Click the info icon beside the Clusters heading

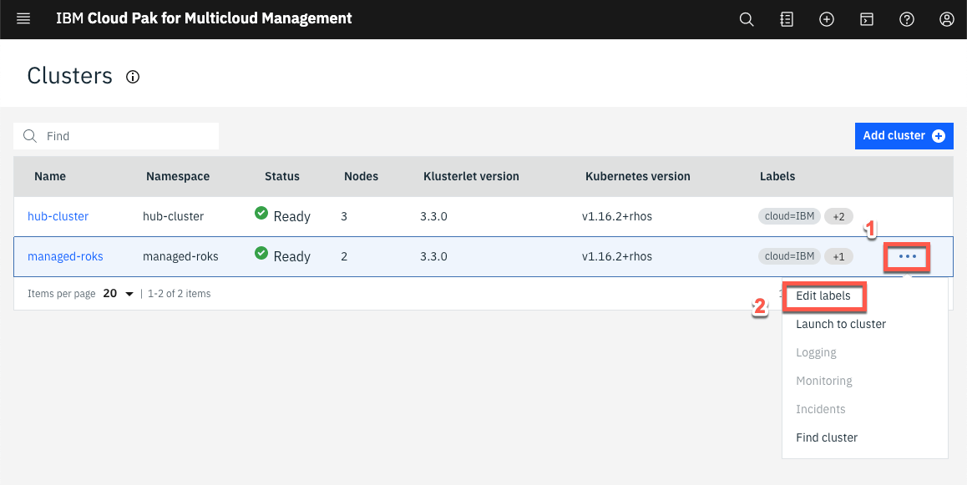(x=133, y=77)
